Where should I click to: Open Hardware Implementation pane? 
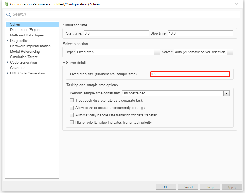[30, 46]
